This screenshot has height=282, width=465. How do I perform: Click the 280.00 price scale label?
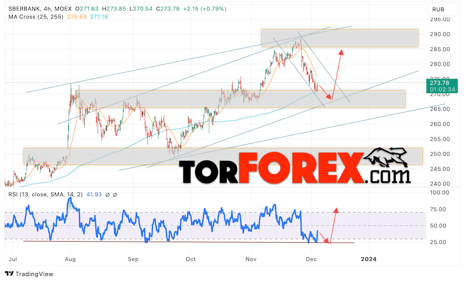[x=440, y=64]
